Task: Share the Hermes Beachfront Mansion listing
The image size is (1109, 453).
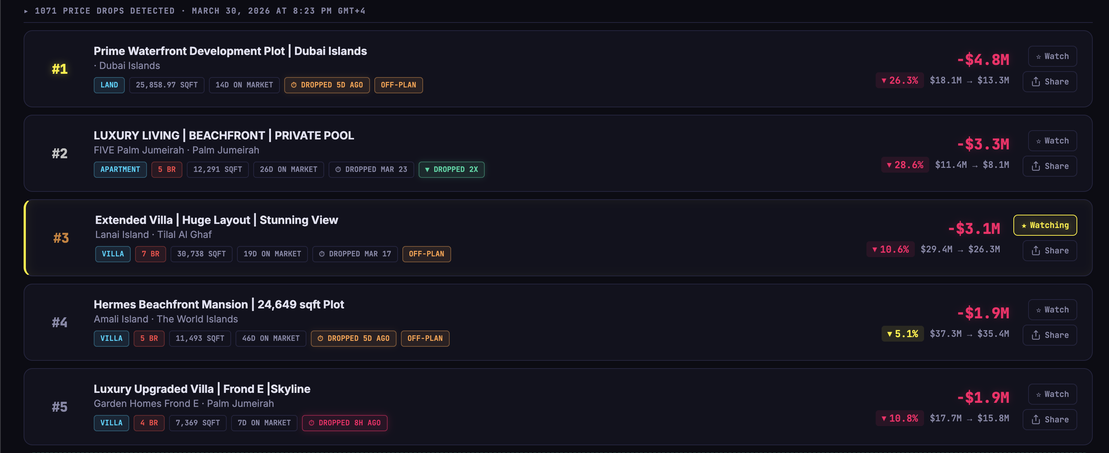Action: 1050,335
